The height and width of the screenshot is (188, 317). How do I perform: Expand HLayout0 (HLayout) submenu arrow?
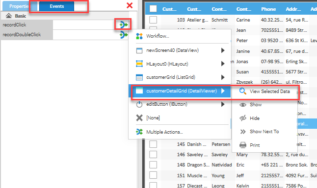[x=223, y=64]
